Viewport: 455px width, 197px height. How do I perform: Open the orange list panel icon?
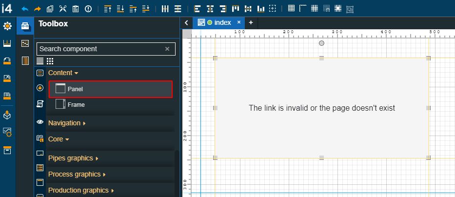click(x=25, y=61)
